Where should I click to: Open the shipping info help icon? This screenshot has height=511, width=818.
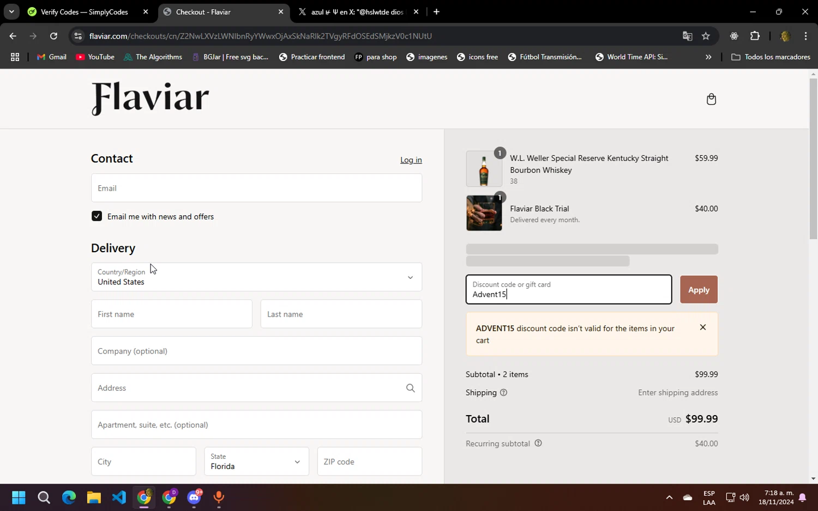click(503, 392)
